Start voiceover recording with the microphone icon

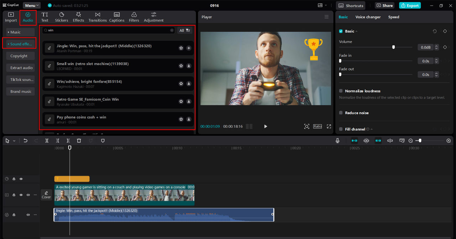337,141
